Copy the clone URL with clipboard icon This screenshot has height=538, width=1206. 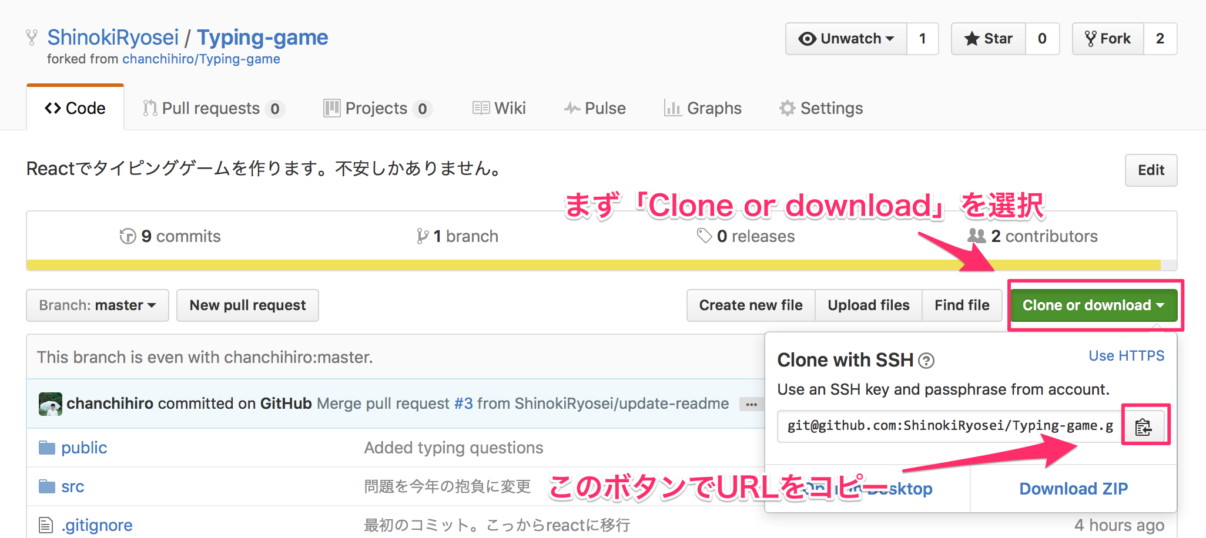tap(1144, 427)
